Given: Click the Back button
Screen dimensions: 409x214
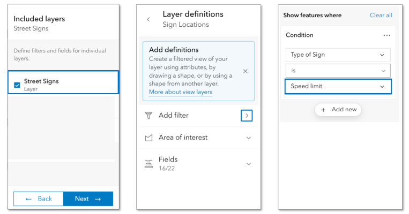Looking at the screenshot, I should point(39,199).
